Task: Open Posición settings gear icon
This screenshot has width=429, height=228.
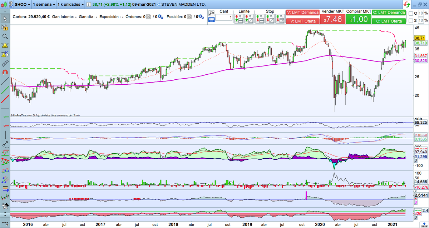Action: [x=201, y=17]
